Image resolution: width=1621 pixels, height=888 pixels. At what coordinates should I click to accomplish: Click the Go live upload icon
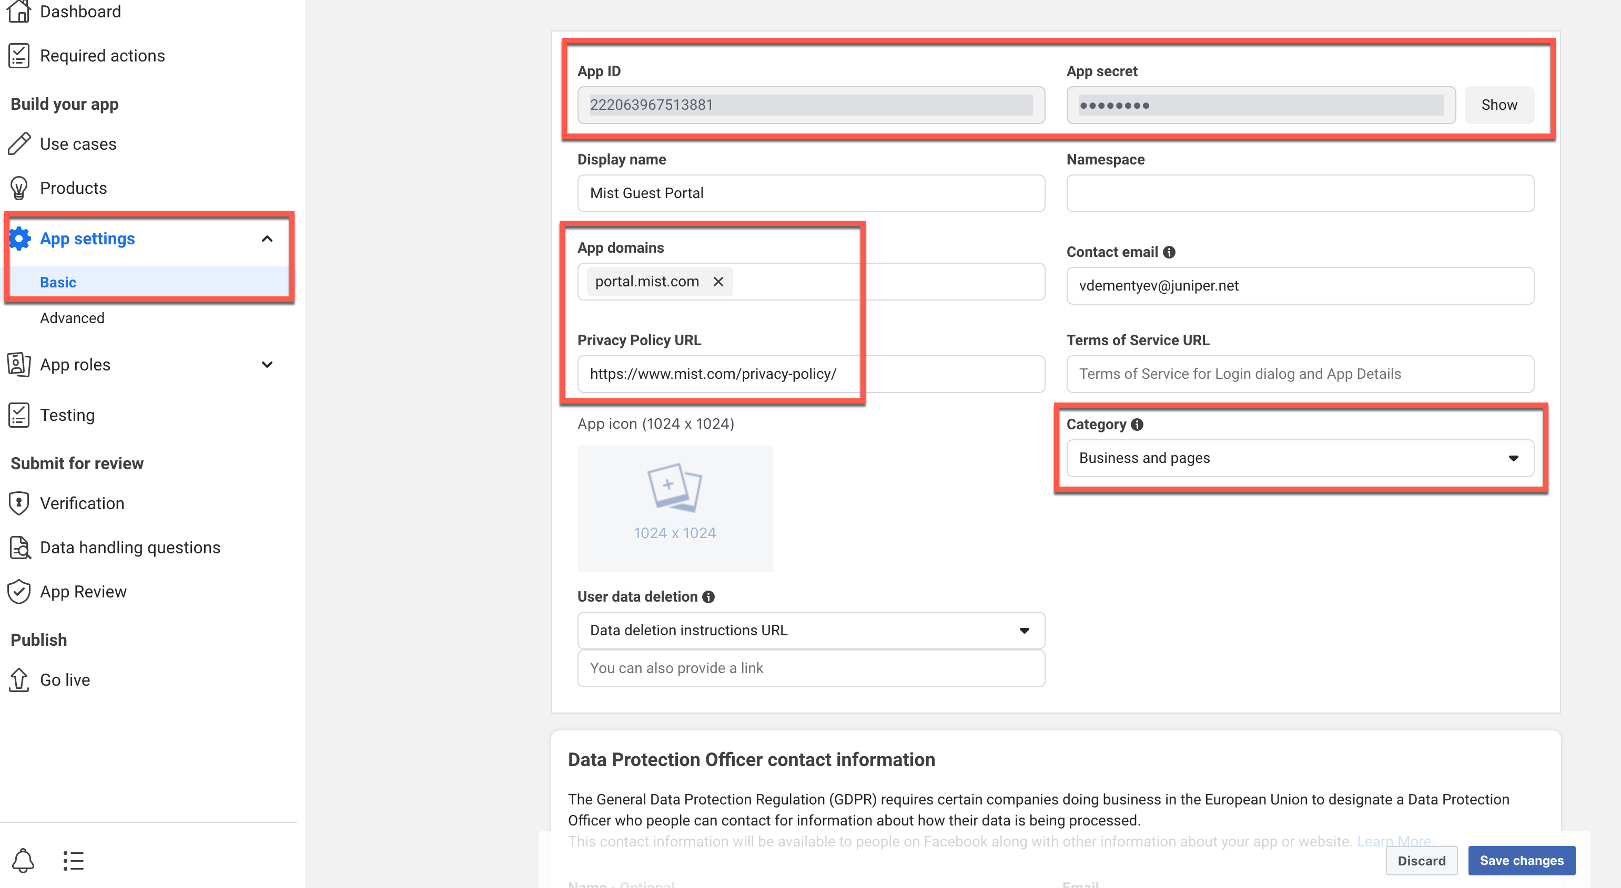(x=19, y=679)
